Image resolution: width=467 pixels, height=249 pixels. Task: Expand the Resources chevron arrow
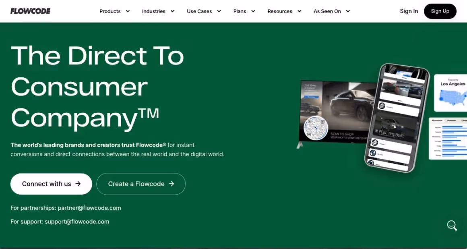[299, 11]
